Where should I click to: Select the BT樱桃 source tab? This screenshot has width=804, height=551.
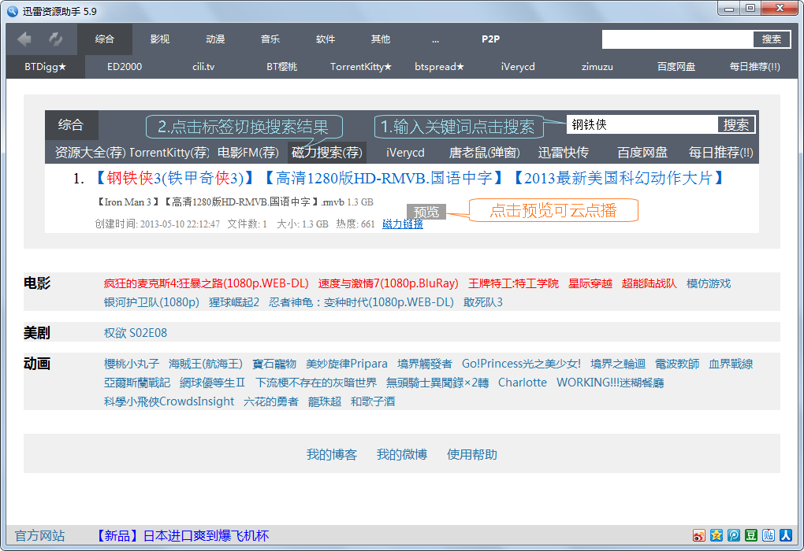(282, 67)
